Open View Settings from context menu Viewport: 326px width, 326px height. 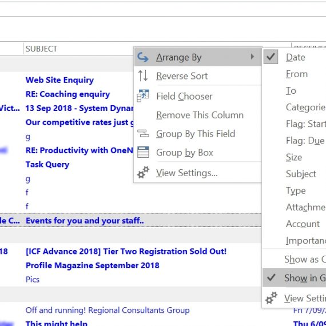[x=197, y=173]
